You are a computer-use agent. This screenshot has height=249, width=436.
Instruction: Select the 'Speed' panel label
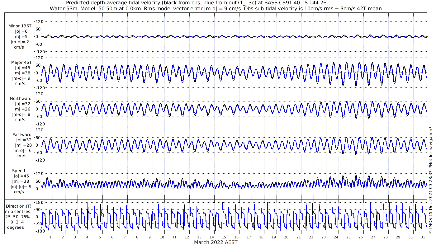tap(18, 171)
